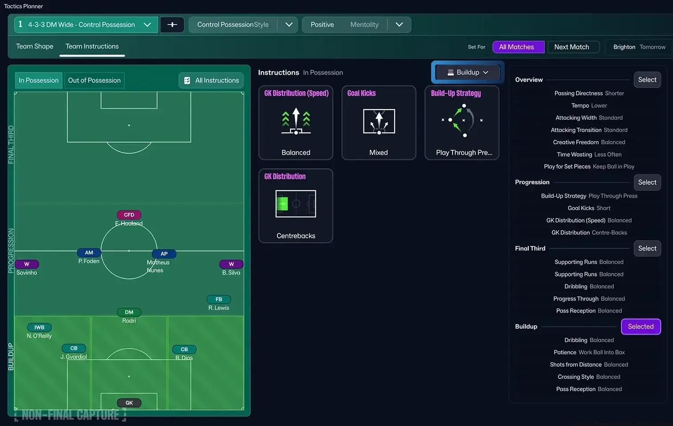Select the GK position badge on pitch
Image resolution: width=673 pixels, height=426 pixels.
tap(129, 402)
